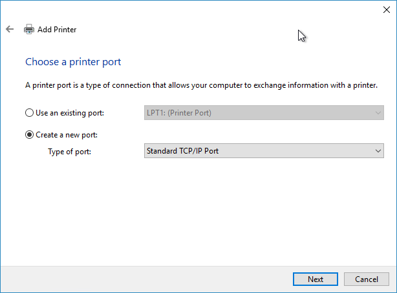Select the 'Use an existing port' radio button

(x=29, y=113)
